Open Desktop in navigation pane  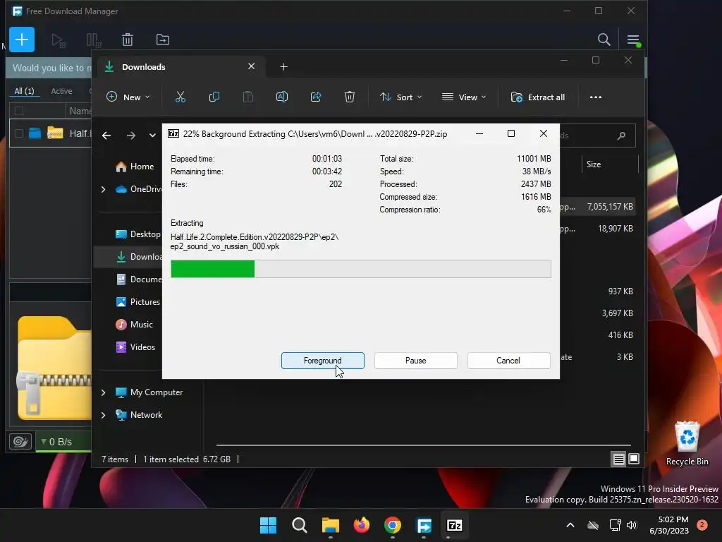(137, 234)
